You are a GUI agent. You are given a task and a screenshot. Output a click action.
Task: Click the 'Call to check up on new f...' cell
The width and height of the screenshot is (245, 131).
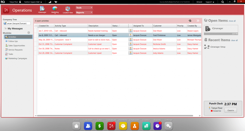(99, 49)
